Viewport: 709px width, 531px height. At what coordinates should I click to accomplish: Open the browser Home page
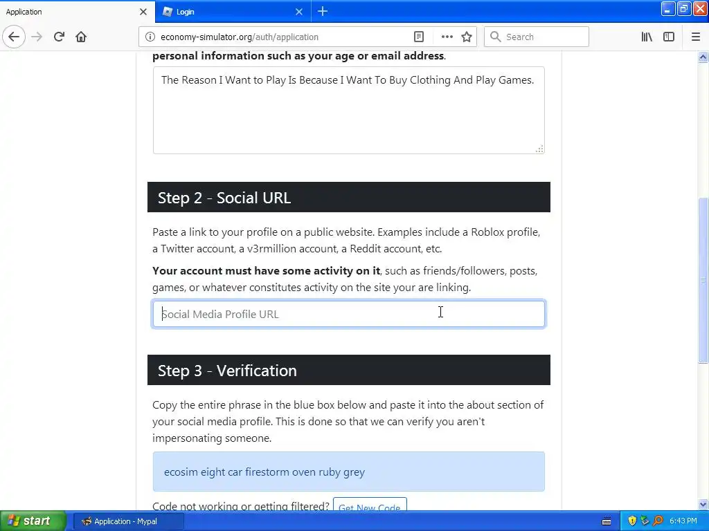81,37
